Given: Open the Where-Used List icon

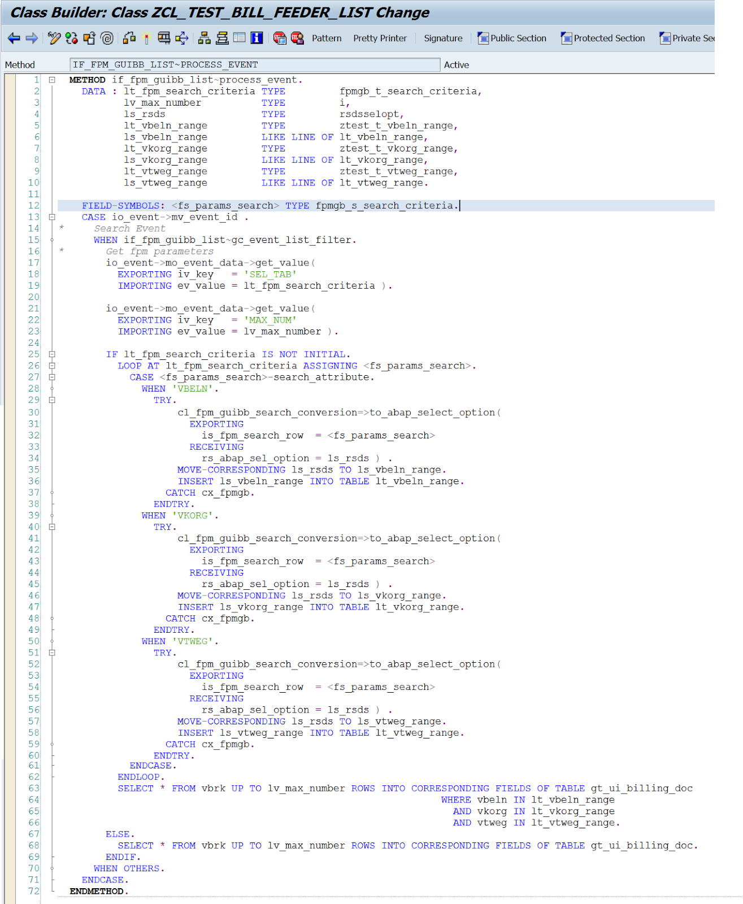Looking at the screenshot, I should [181, 38].
